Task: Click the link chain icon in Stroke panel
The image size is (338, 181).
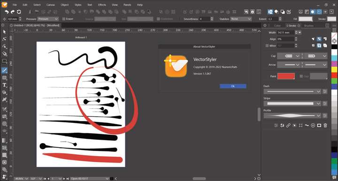Action: 288,125
